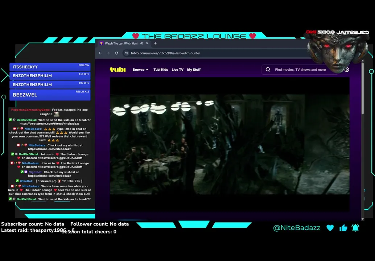This screenshot has height=261, width=375.
Task: Open the Tubi account profile icon
Action: (347, 70)
